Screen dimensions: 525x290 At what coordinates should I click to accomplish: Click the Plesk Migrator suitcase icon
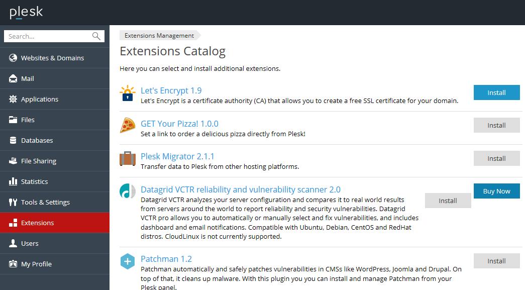pos(128,158)
